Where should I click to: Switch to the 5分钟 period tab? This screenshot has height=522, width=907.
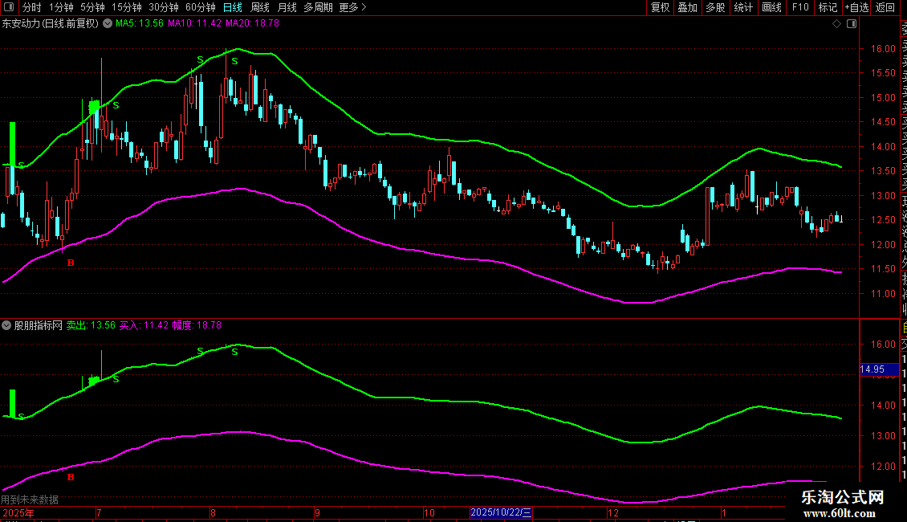(92, 7)
